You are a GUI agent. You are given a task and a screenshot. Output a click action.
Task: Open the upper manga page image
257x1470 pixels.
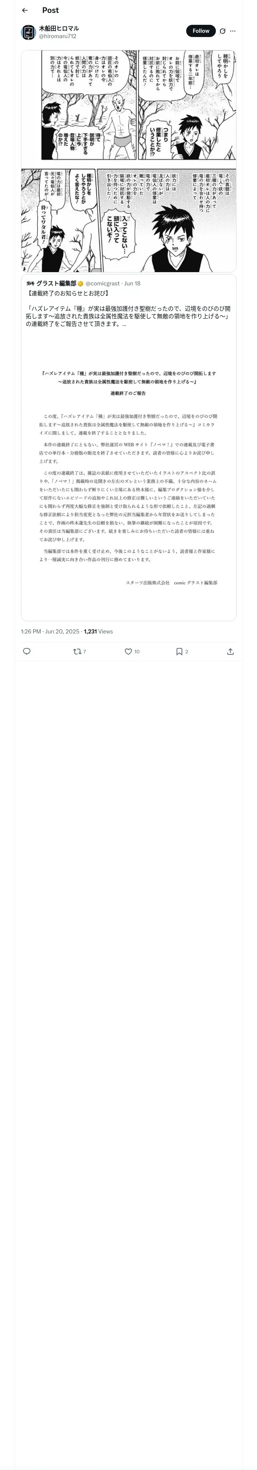click(x=129, y=106)
